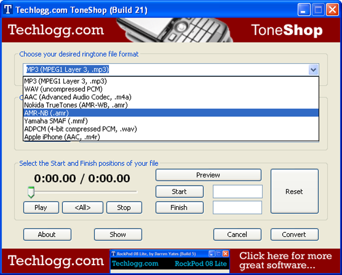Screen dimensions: 342x275
Task: Click the 0:00.00 / 0:00.00 time display
Action: tap(82, 179)
